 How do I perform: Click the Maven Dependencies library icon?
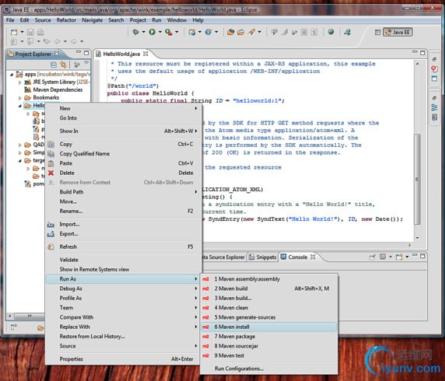pyautogui.click(x=27, y=89)
